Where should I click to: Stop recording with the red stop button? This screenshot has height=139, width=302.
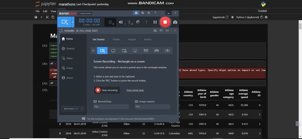[165, 22]
